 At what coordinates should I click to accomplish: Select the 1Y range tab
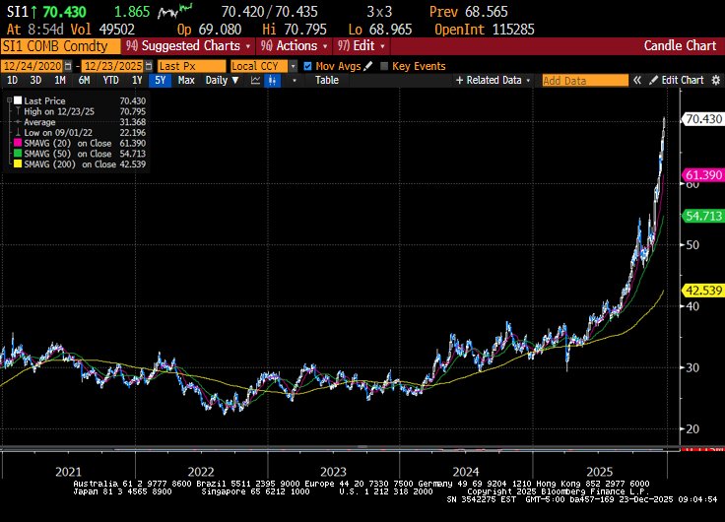(137, 81)
